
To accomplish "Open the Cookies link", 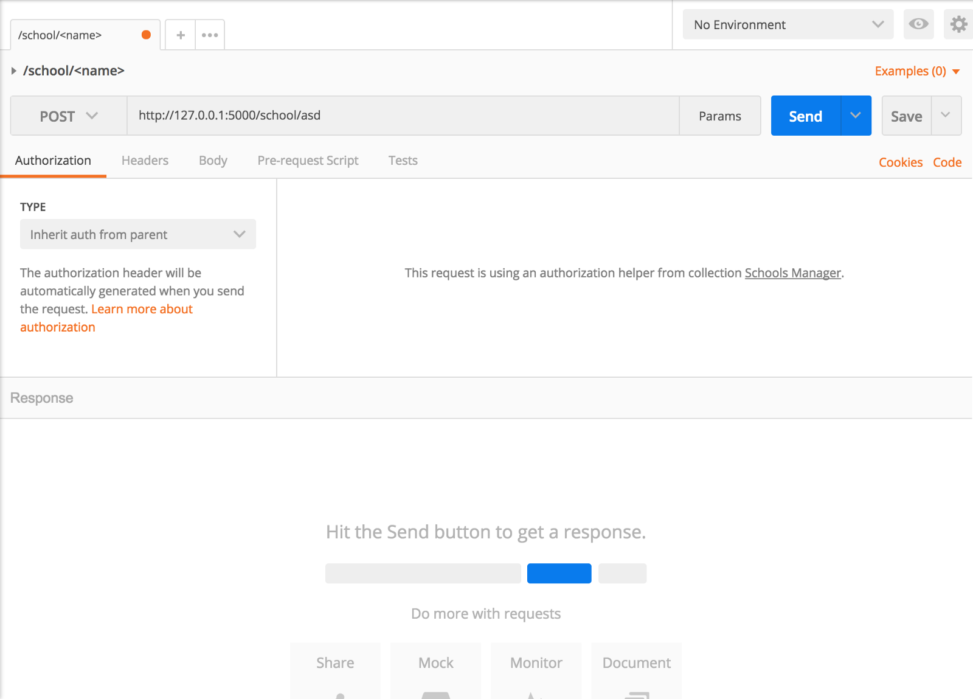I will click(x=900, y=162).
